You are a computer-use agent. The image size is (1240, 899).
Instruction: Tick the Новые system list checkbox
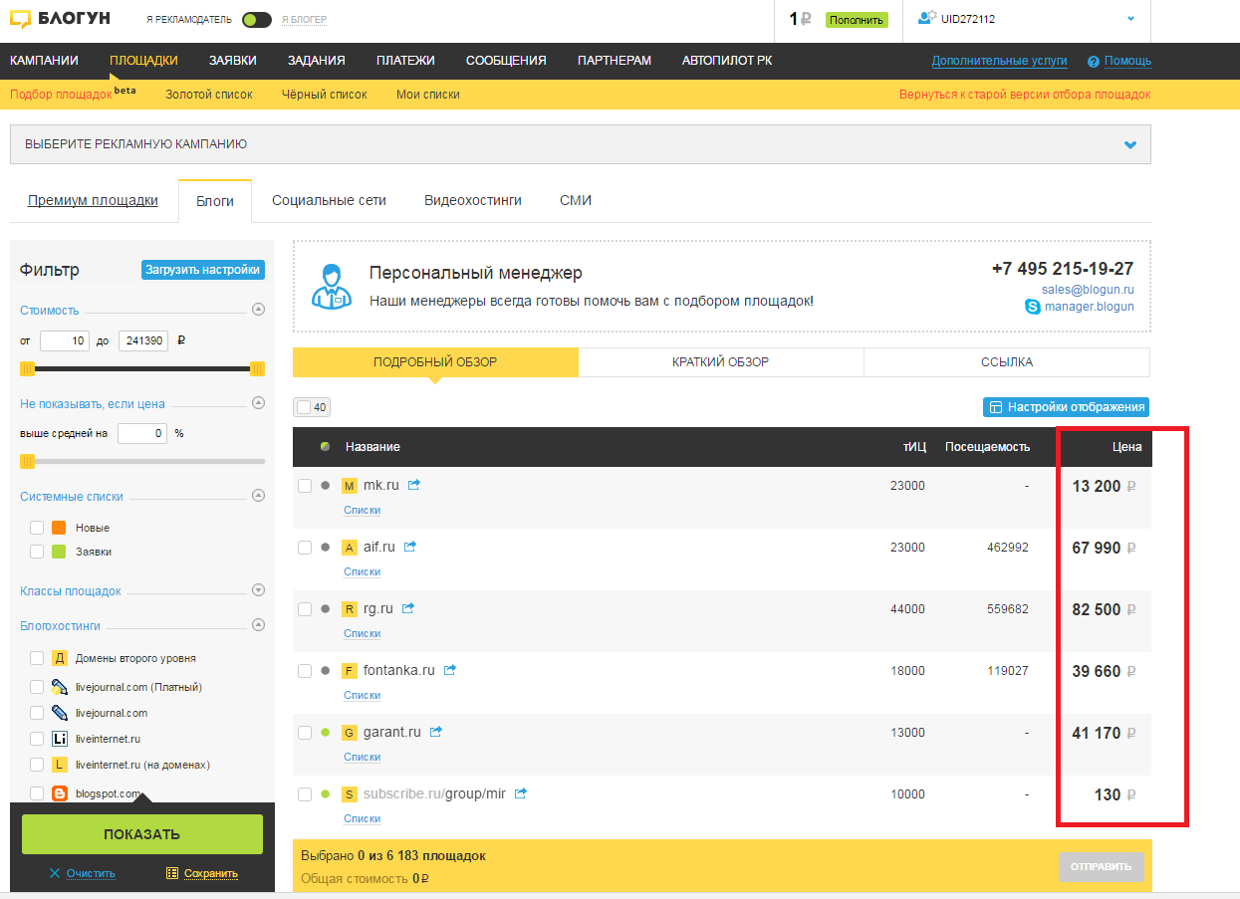click(37, 528)
